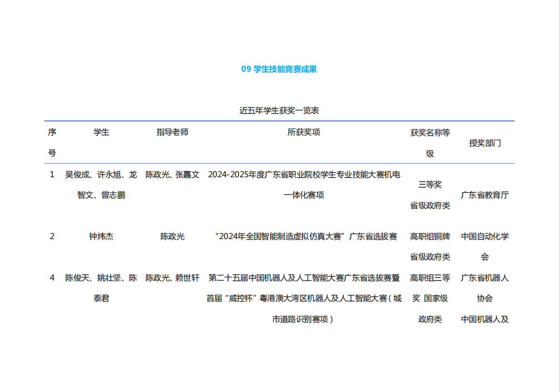The width and height of the screenshot is (560, 392).
Task: Click row number 1 in the table
Action: [52, 174]
